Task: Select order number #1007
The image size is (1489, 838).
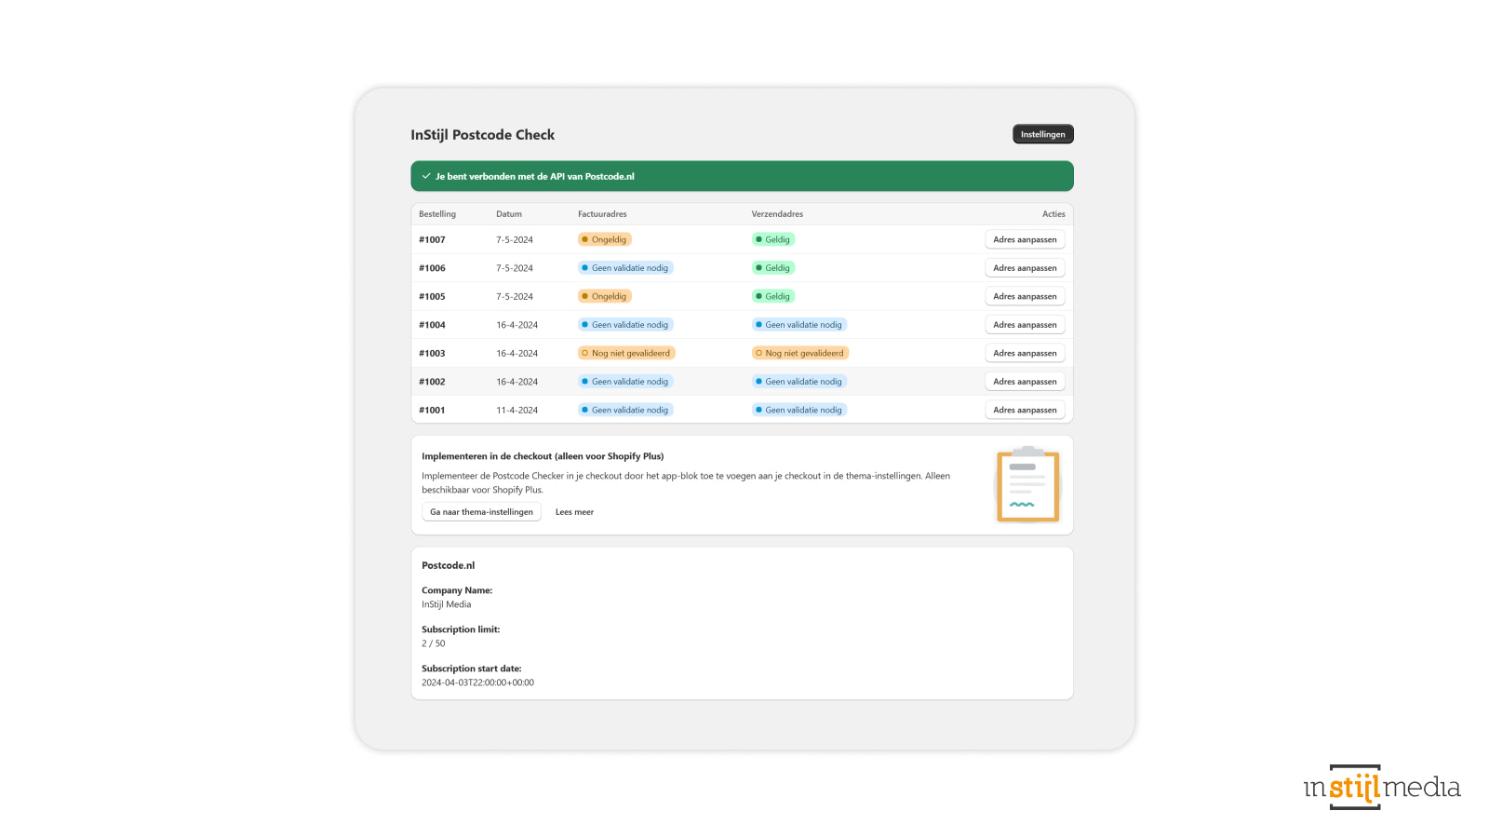Action: click(x=432, y=239)
